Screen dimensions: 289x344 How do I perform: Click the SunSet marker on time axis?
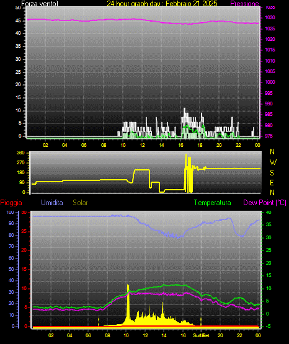tap(201, 335)
